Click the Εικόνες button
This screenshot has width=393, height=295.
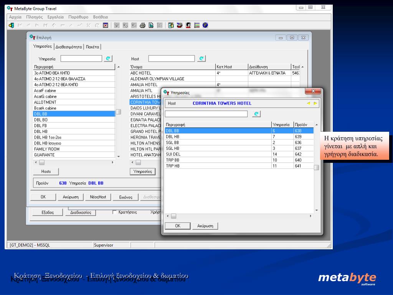125,197
